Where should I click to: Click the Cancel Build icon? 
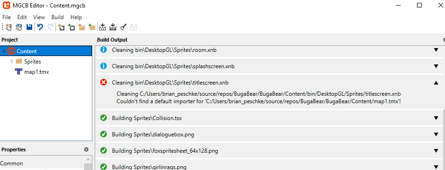(x=133, y=27)
